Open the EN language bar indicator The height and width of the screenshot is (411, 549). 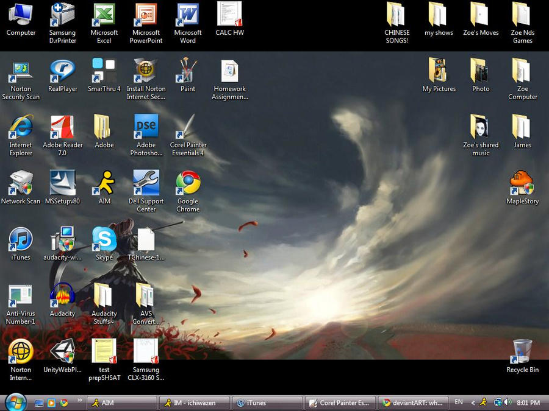458,402
